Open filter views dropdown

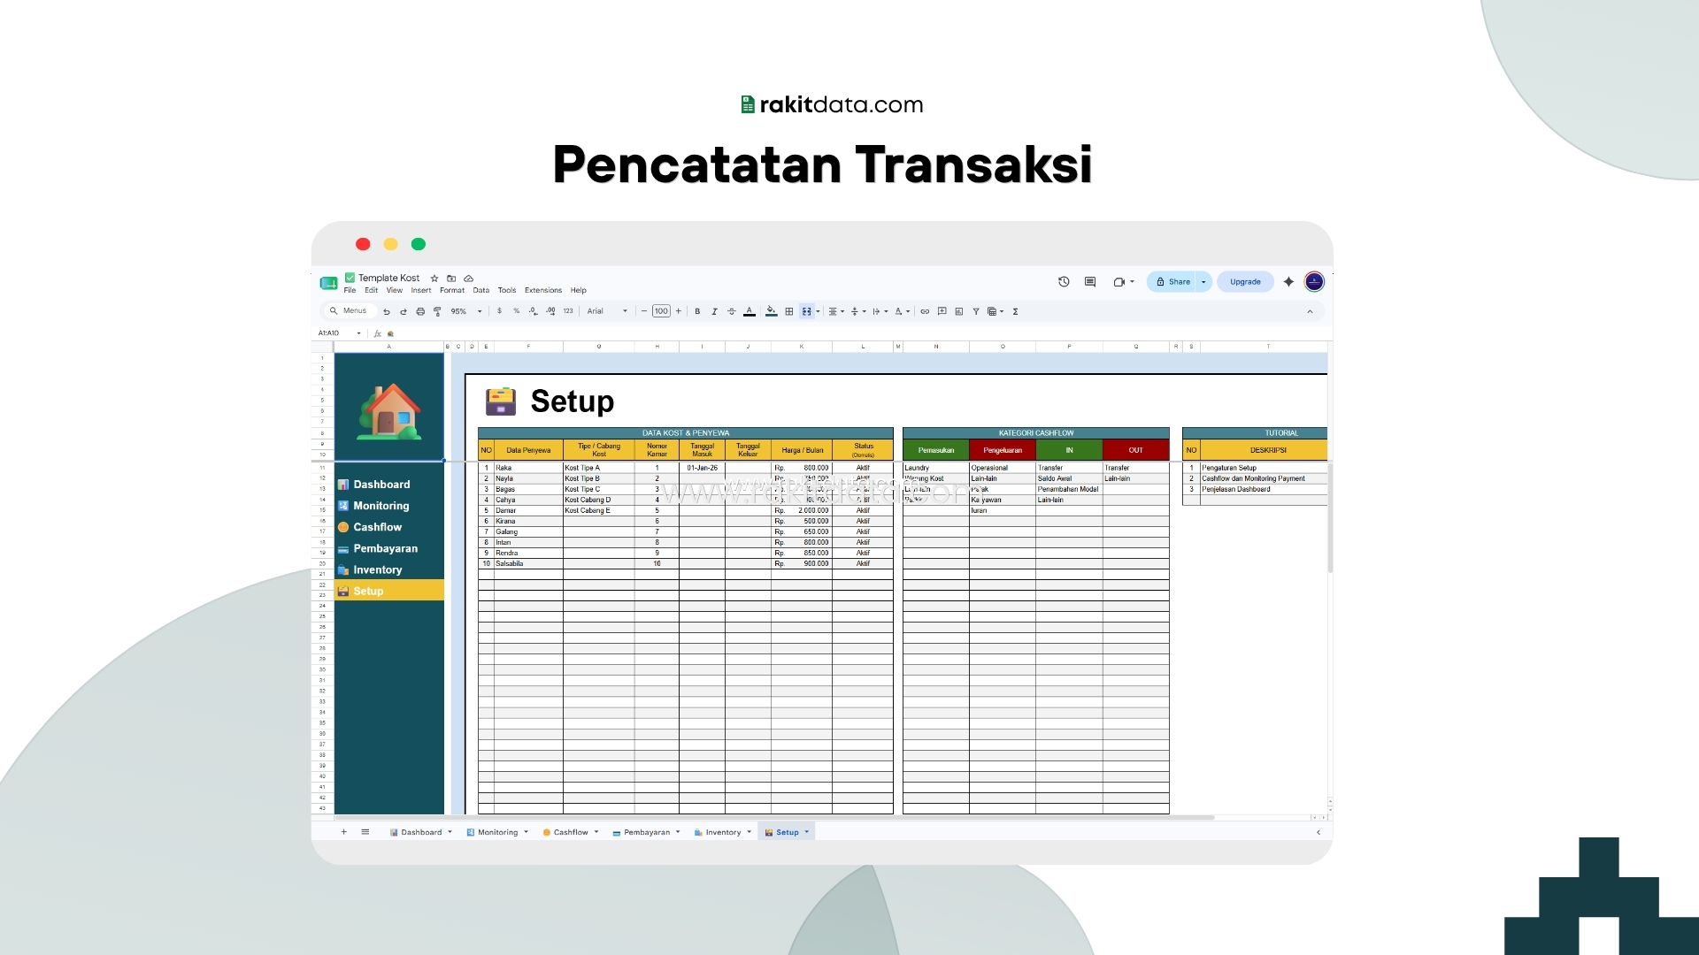[996, 311]
